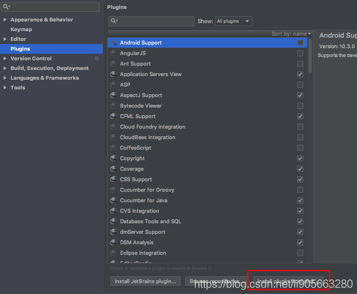Select the CVS Integration plugin row

207,211
